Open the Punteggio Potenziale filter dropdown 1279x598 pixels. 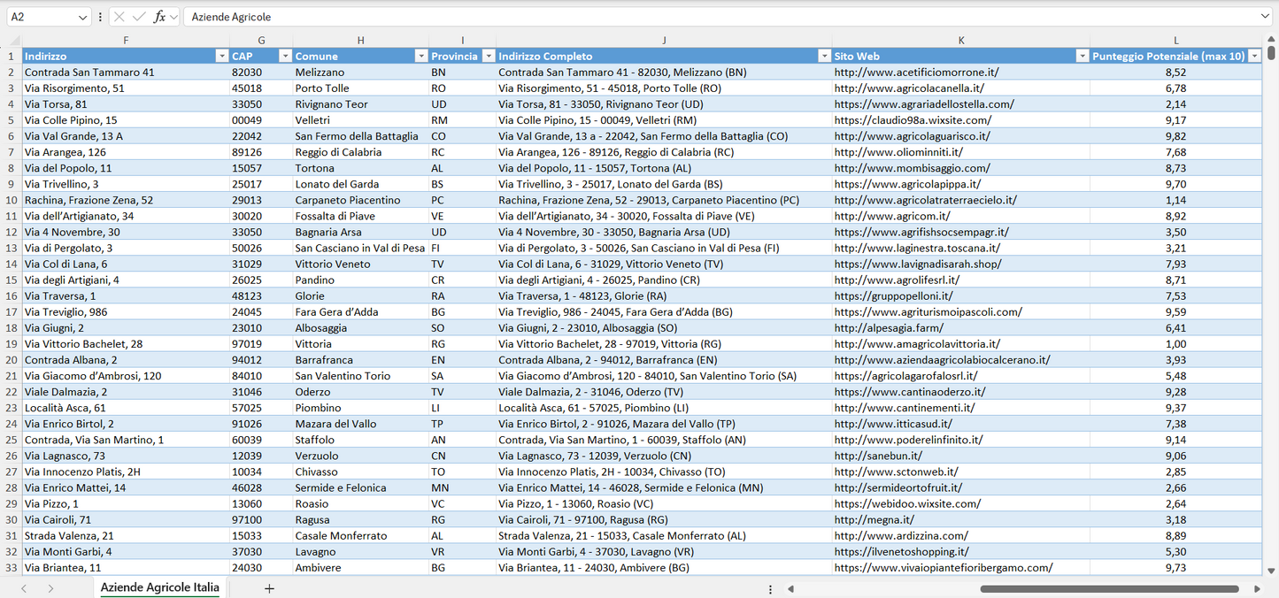pos(1256,55)
